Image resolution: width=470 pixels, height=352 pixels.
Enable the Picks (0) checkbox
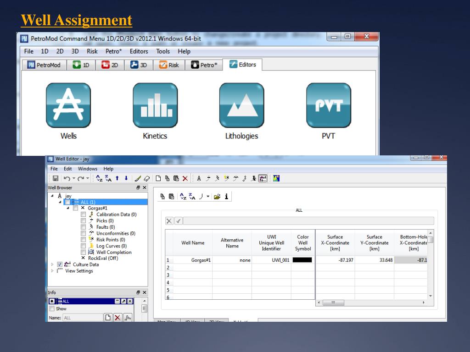(84, 220)
